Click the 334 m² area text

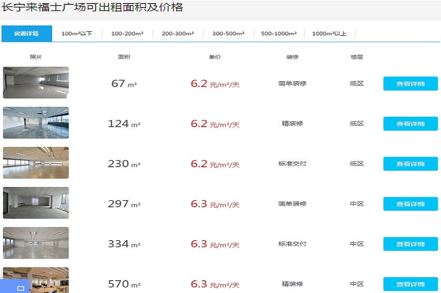(x=124, y=244)
